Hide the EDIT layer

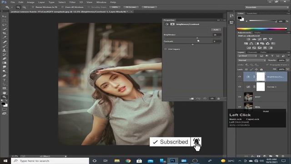click(240, 97)
